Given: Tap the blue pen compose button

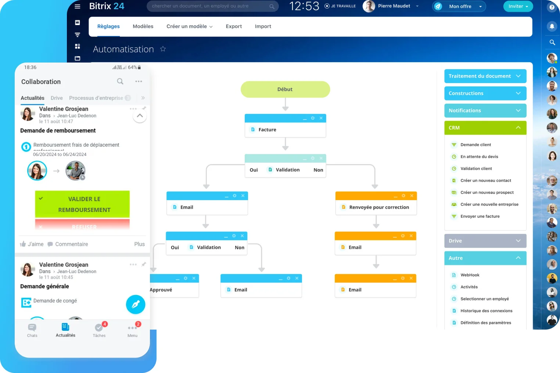Looking at the screenshot, I should point(135,304).
